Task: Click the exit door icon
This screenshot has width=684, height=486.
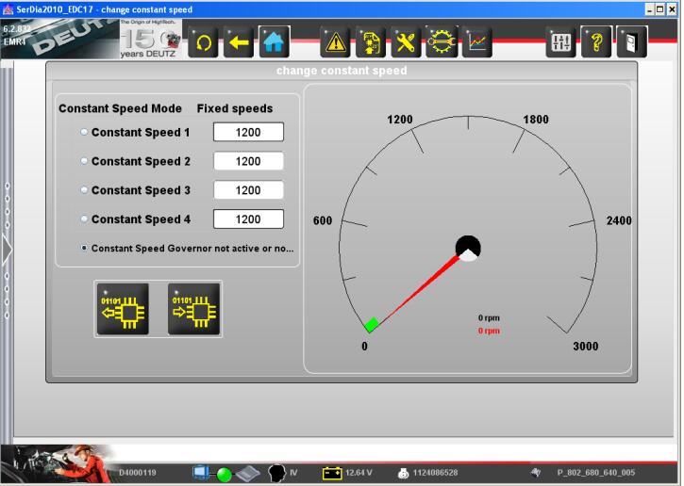Action: [630, 42]
